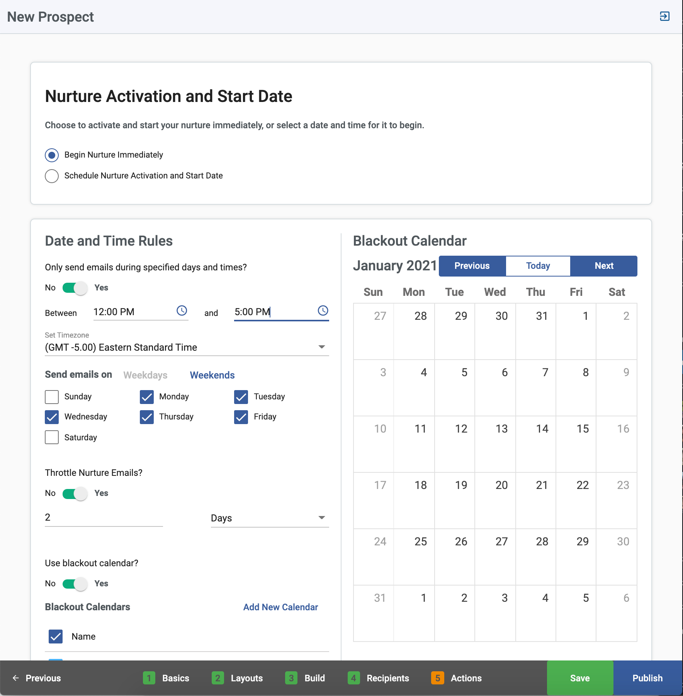Viewport: 683px width, 696px height.
Task: Go to step 2 Layouts
Action: [237, 678]
